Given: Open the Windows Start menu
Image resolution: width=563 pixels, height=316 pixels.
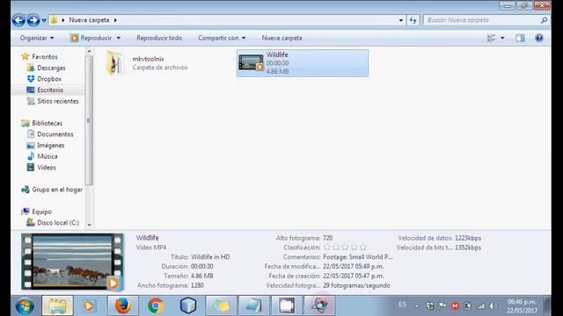Looking at the screenshot, I should tap(25, 305).
